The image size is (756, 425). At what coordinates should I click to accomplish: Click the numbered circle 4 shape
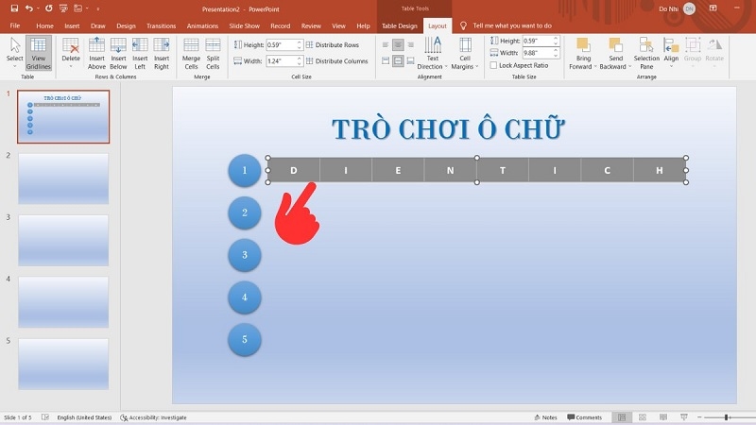click(245, 297)
